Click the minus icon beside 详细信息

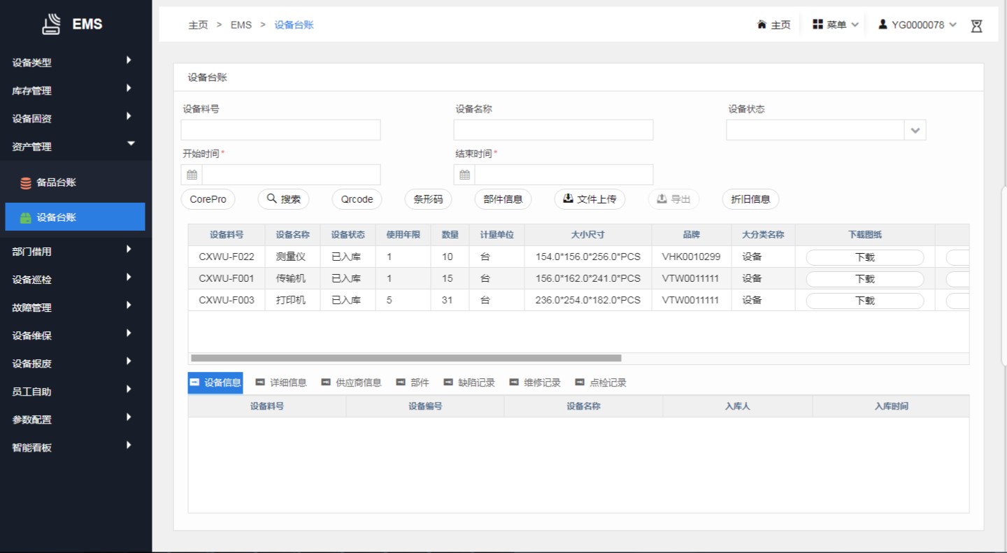coord(260,382)
